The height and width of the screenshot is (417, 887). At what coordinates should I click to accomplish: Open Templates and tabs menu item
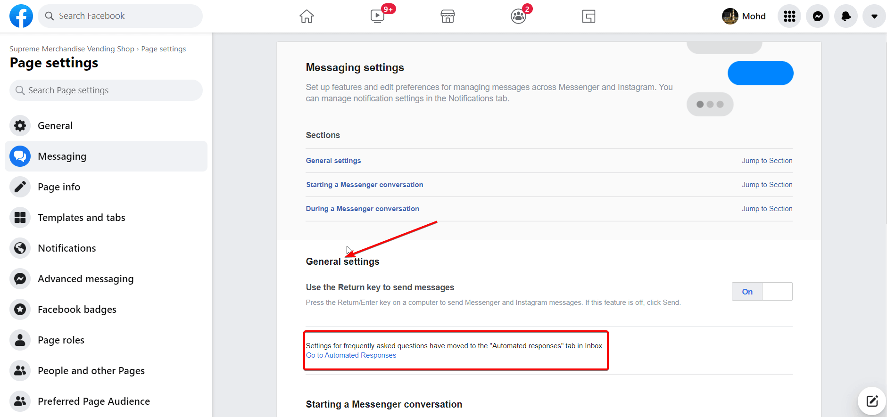pos(106,218)
